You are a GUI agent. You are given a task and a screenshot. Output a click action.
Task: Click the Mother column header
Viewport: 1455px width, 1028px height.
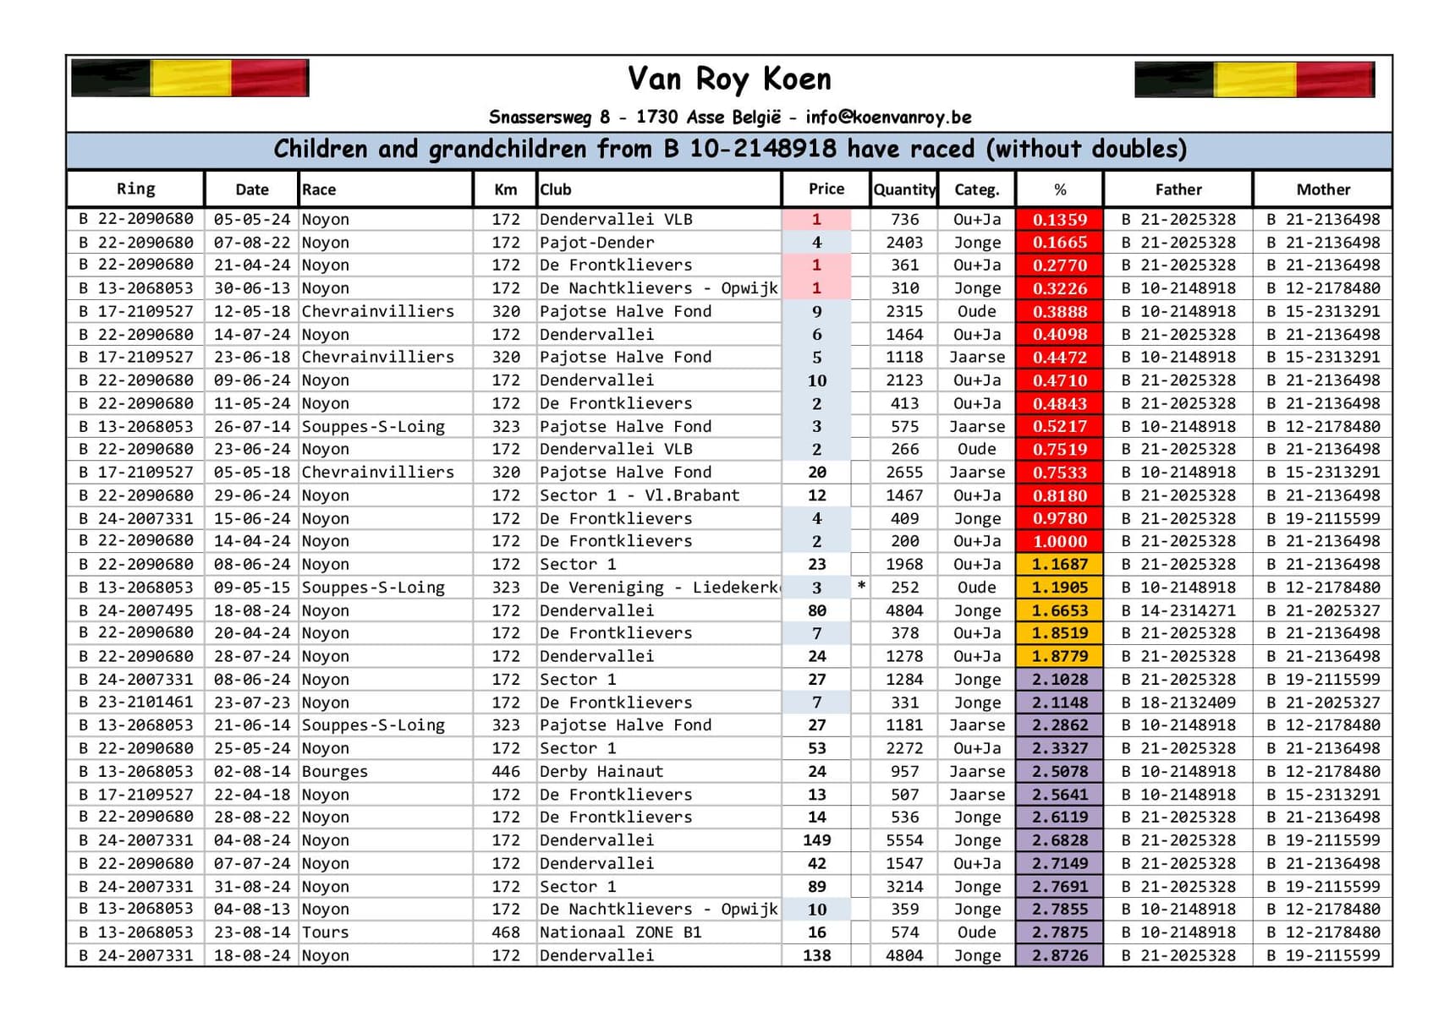coord(1323,190)
